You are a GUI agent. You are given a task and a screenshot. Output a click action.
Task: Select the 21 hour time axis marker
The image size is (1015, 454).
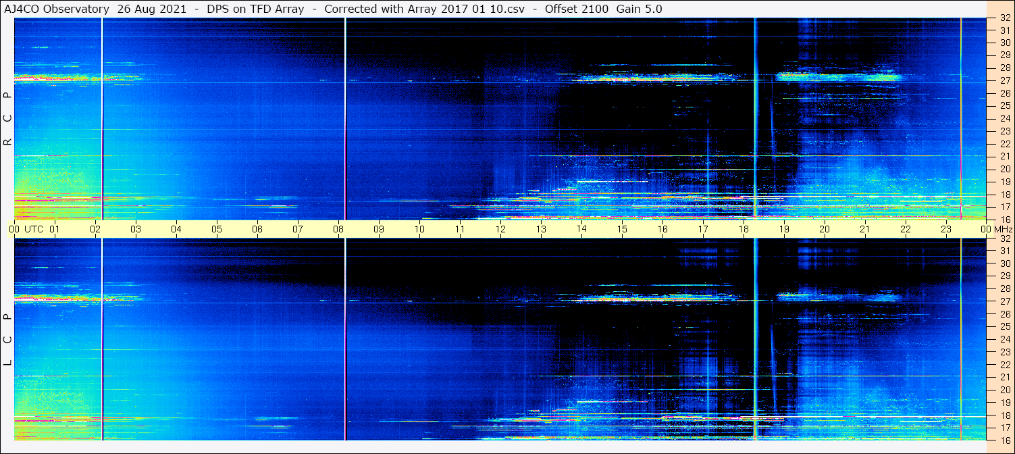pos(865,229)
